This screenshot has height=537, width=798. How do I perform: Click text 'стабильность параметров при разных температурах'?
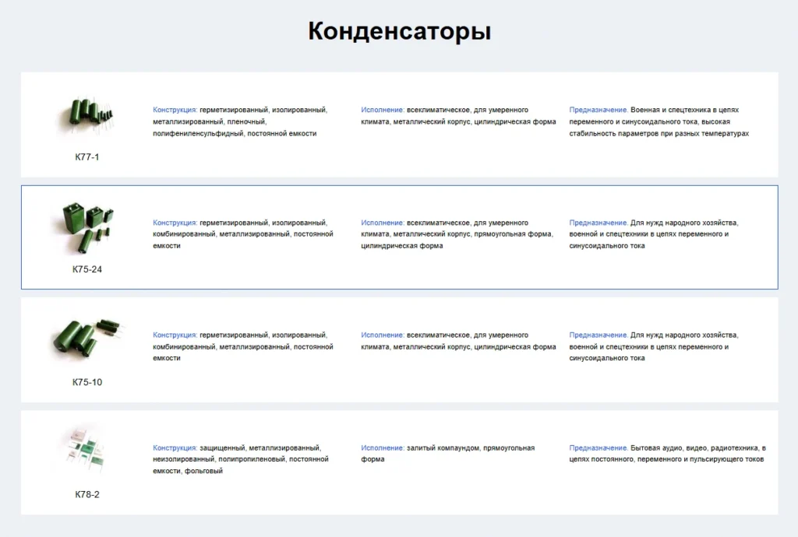659,134
